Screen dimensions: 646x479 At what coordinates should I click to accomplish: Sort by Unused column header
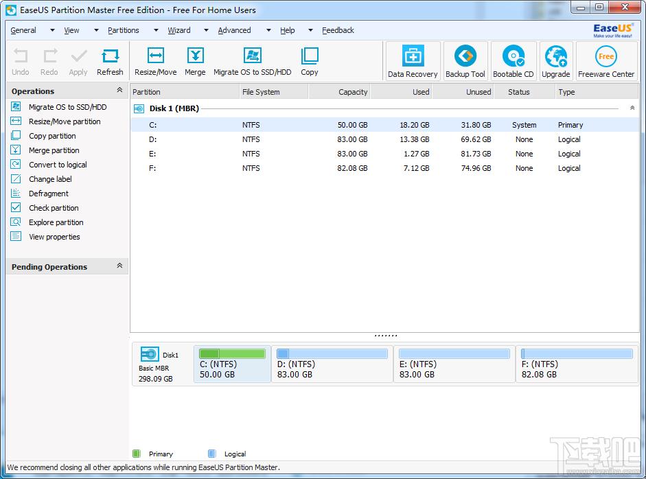[x=463, y=92]
